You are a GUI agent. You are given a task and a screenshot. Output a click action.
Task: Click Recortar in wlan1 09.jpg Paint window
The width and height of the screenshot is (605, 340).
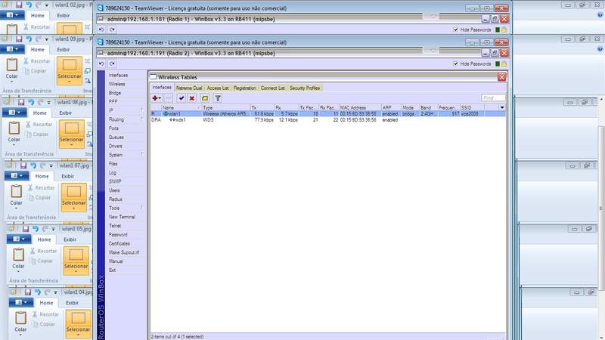click(x=36, y=61)
